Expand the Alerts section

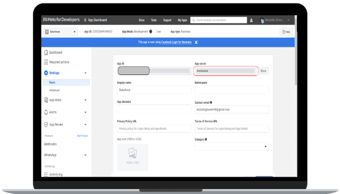coord(85,112)
